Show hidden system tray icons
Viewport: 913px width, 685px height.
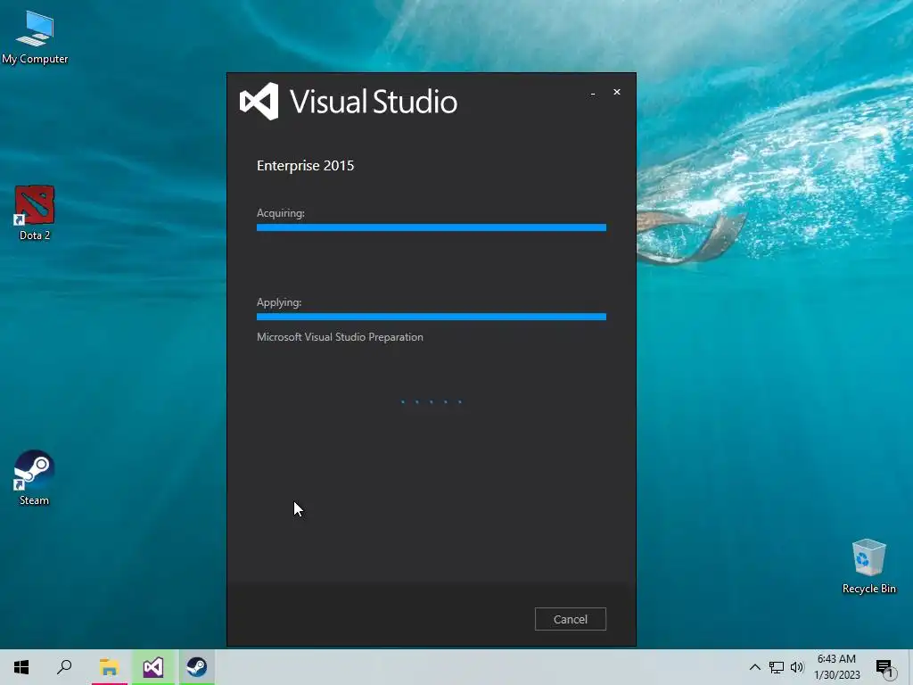click(754, 667)
